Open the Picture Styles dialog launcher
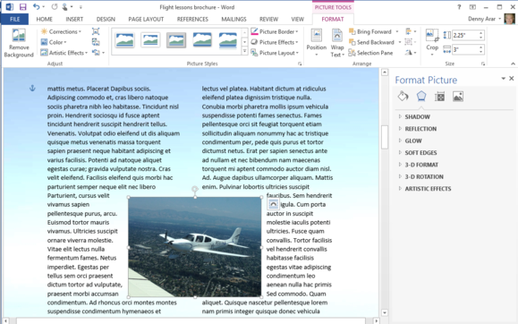This screenshot has height=324, width=518. [x=300, y=64]
